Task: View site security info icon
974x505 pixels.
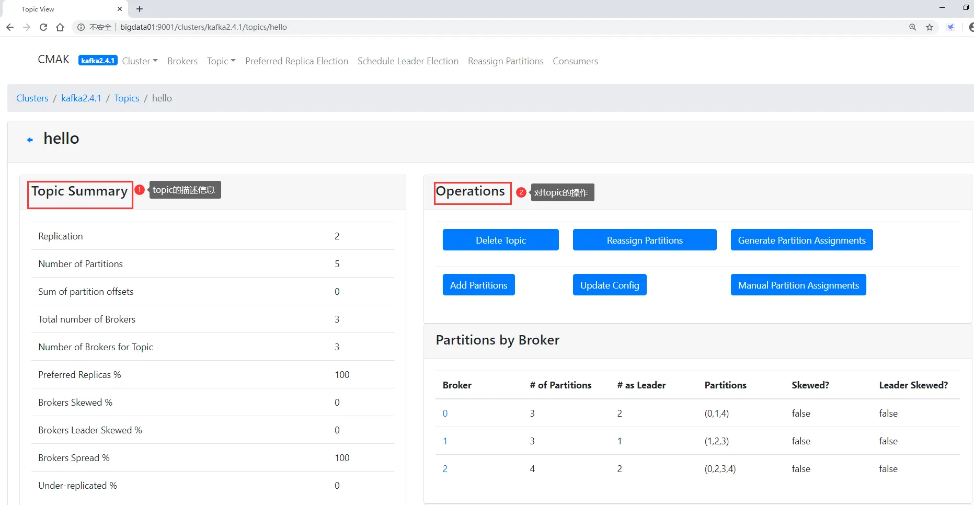Action: 81,27
